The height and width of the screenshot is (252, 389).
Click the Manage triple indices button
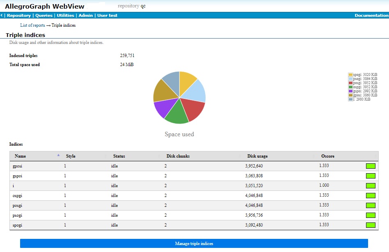tap(194, 243)
